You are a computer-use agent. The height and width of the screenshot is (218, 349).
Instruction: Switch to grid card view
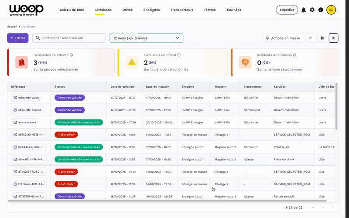(x=322, y=38)
